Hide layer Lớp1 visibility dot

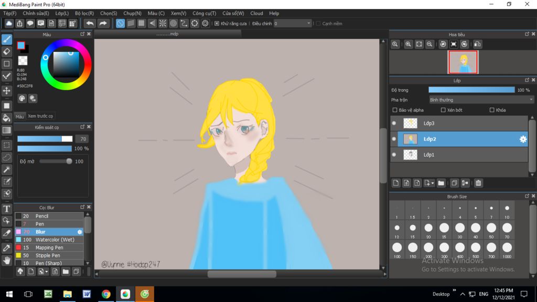coord(394,155)
